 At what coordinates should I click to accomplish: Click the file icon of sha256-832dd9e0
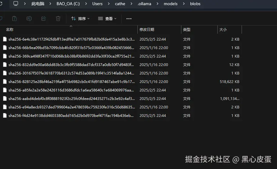tap(5, 65)
